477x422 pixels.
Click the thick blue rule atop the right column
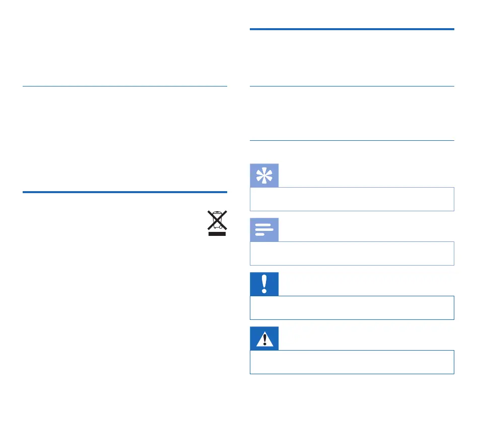coord(352,29)
